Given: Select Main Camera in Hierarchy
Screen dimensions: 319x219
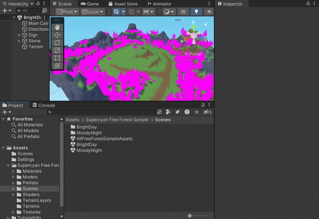Looking at the screenshot, I should [x=35, y=23].
